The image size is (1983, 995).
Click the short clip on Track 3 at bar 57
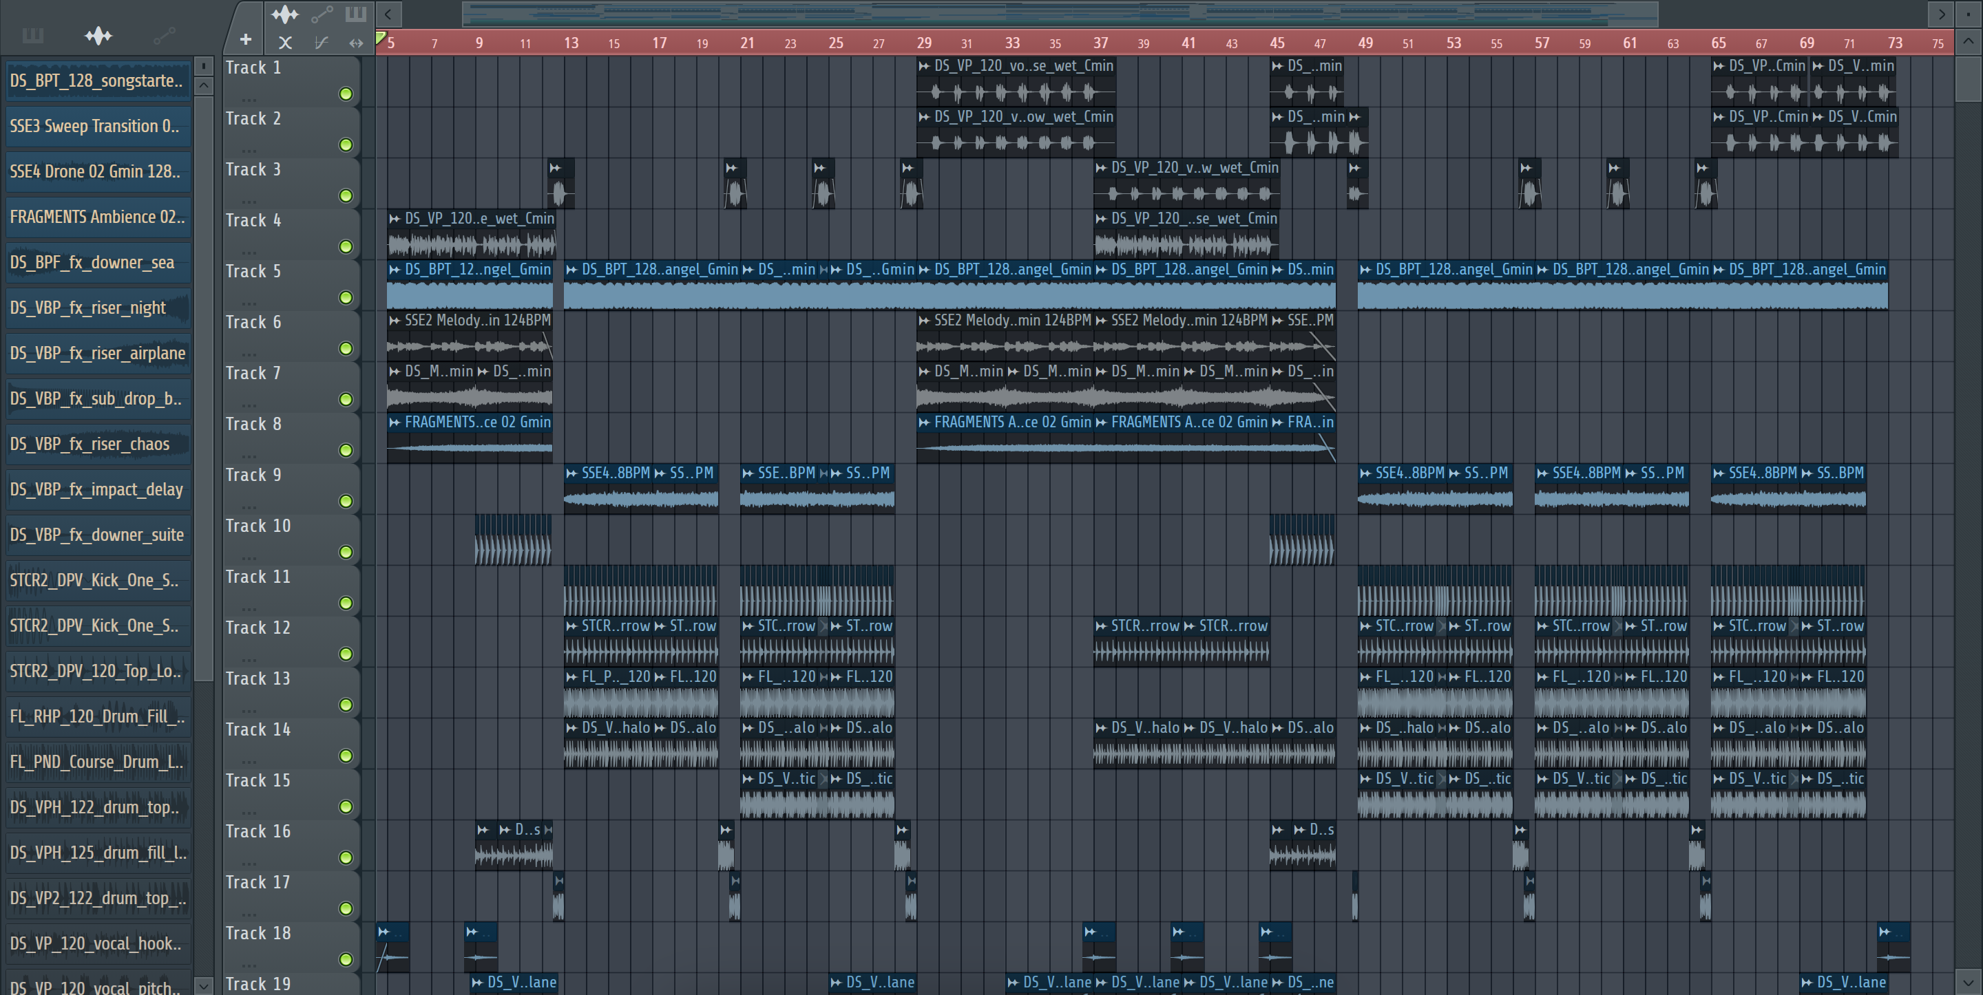pyautogui.click(x=1531, y=183)
